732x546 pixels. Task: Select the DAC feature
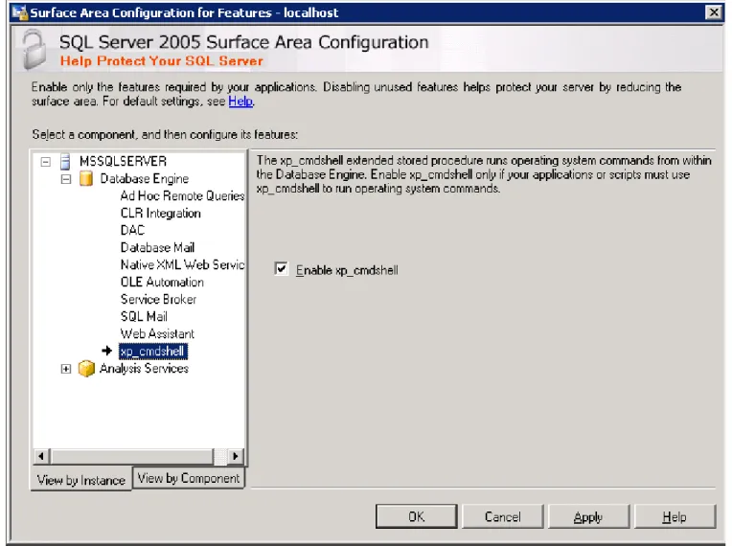tap(132, 231)
